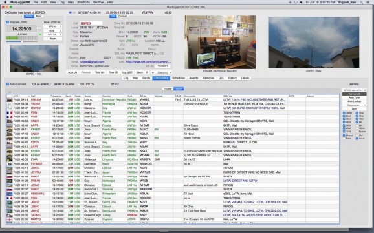Open the USB mode dropdown
Image resolution: width=374 pixels, height=233 pixels.
52,30
